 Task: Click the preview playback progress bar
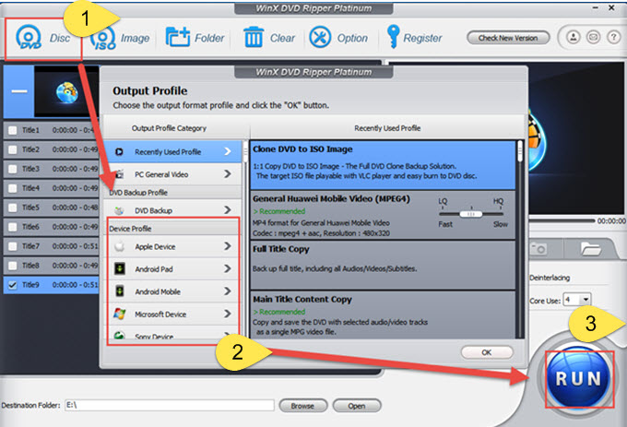point(562,220)
